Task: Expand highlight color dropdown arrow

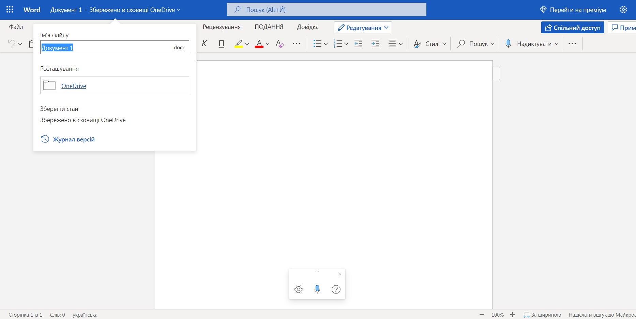Action: [x=247, y=44]
